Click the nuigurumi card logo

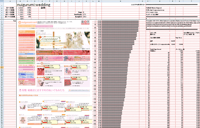26,22
